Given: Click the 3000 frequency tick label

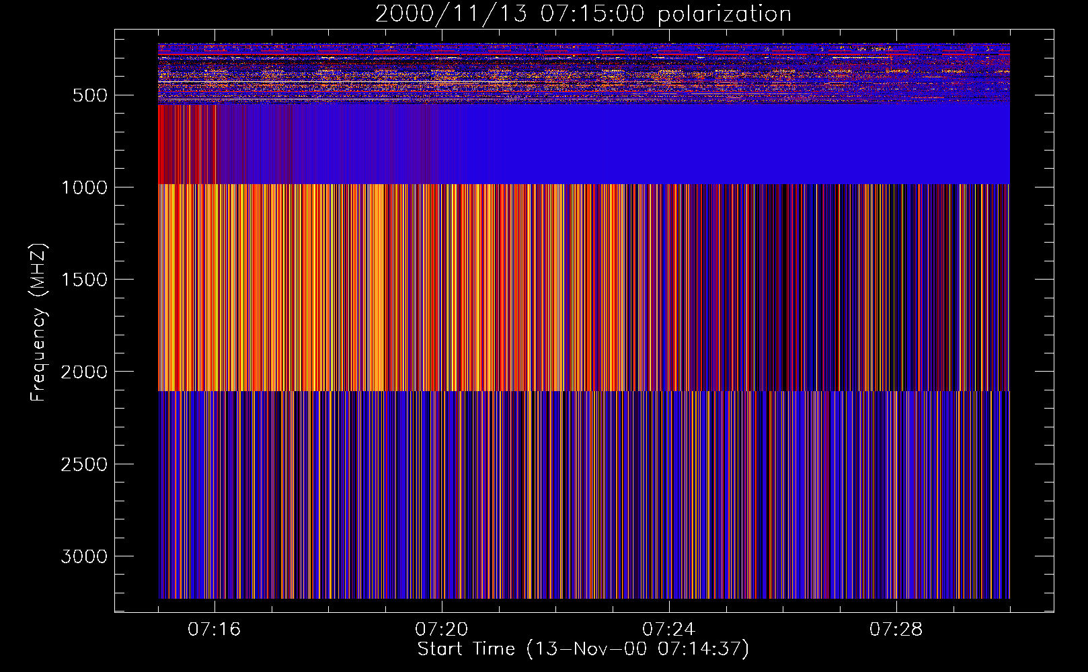Looking at the screenshot, I should click(x=84, y=556).
